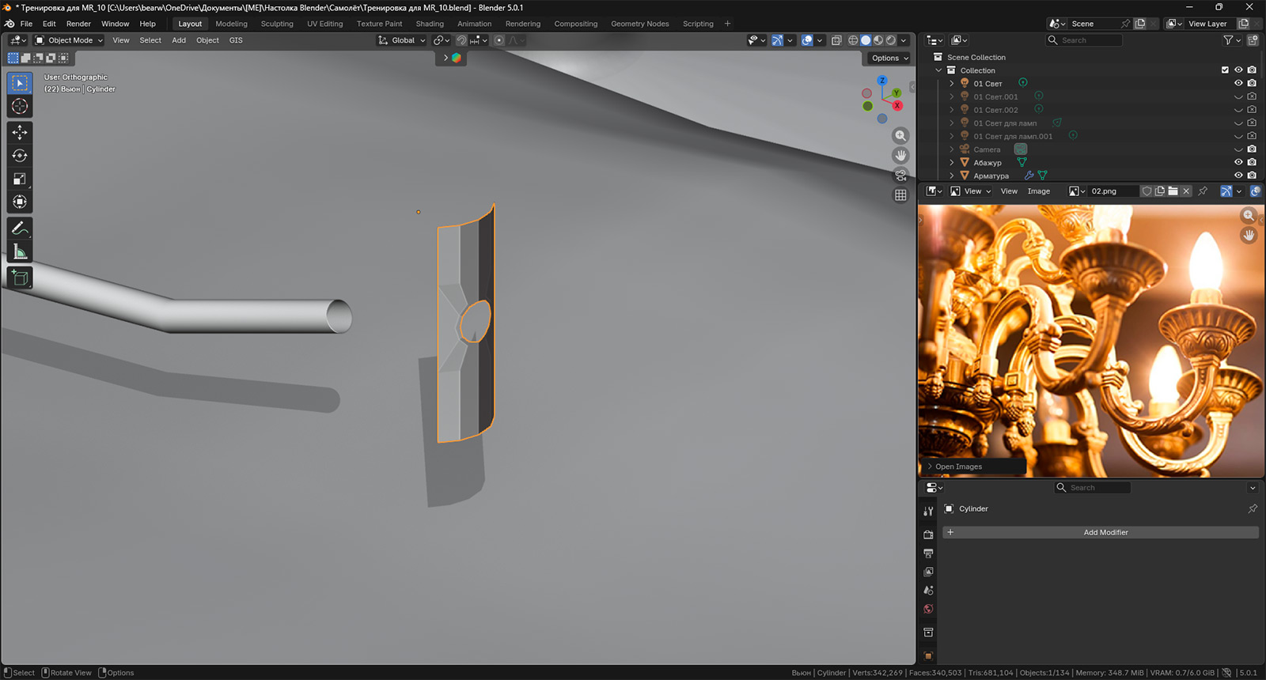Select the Scale tool
Viewport: 1266px width, 680px height.
tap(20, 179)
